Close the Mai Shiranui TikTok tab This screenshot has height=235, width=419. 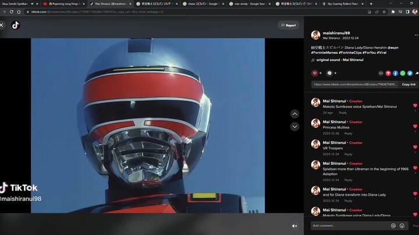(x=130, y=3)
